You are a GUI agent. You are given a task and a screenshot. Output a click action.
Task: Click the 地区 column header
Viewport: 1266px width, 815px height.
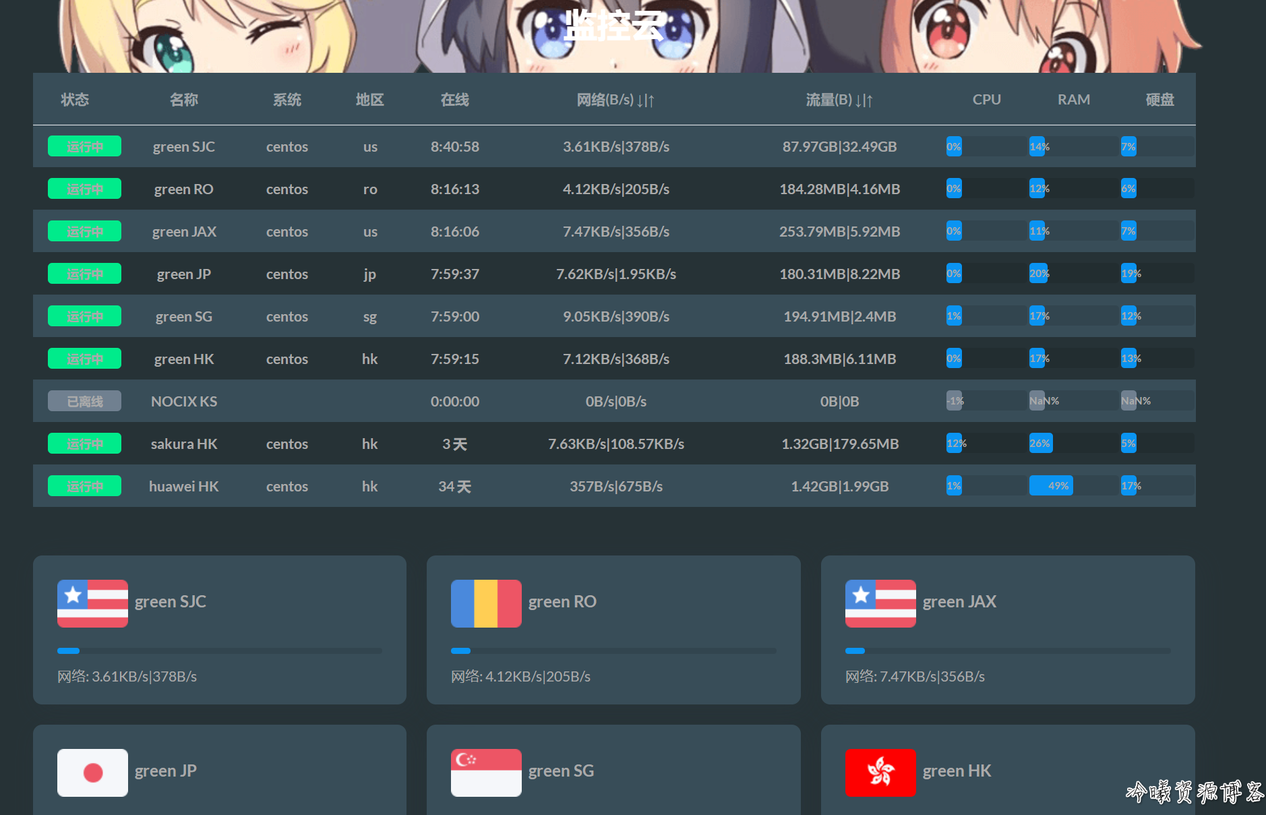pos(370,100)
